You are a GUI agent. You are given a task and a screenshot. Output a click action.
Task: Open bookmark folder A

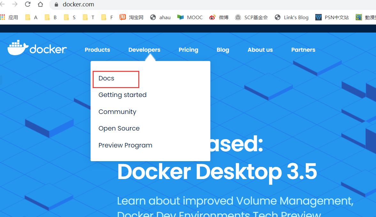(x=31, y=17)
